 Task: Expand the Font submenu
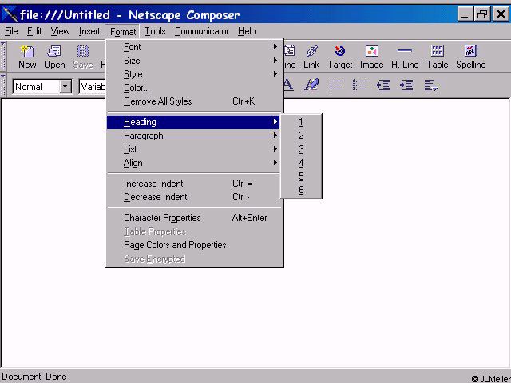tap(193, 47)
